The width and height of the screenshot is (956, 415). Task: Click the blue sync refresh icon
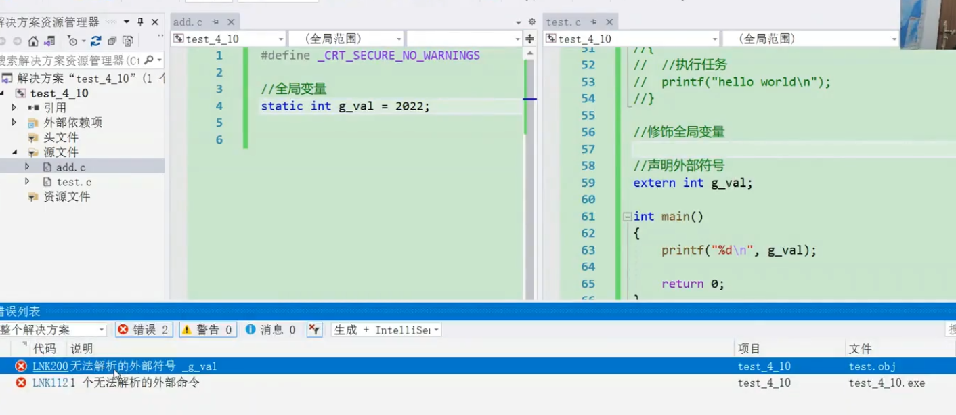[96, 41]
